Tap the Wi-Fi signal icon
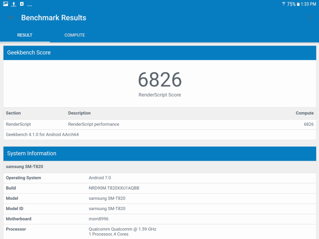The width and height of the screenshot is (319, 239). (283, 4)
